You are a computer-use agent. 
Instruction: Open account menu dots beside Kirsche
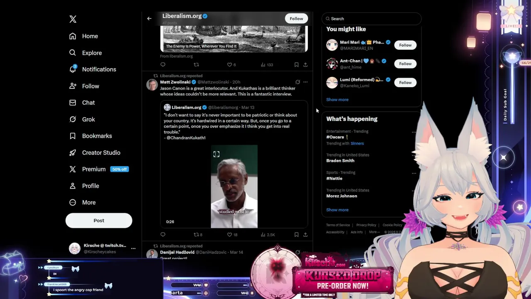point(133,248)
